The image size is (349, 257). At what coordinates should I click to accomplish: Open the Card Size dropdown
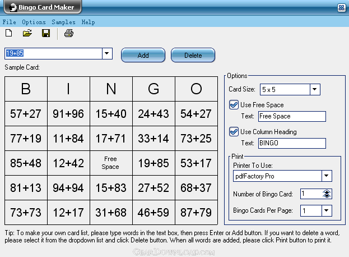tap(315, 89)
